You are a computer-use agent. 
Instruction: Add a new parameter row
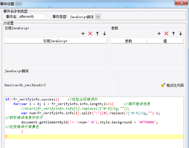click(x=159, y=33)
